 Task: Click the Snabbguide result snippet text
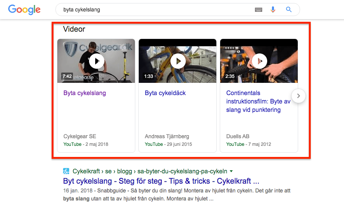[177, 195]
